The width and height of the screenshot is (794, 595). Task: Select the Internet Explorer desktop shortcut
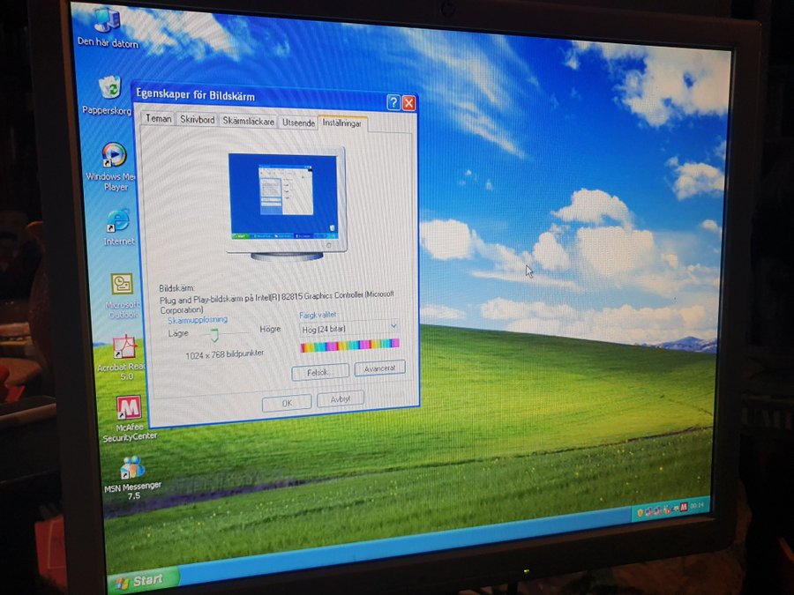coord(118,227)
